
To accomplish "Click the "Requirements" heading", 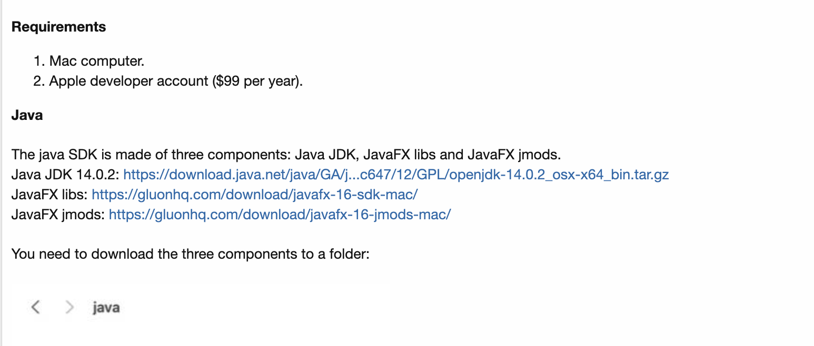I will pyautogui.click(x=58, y=27).
